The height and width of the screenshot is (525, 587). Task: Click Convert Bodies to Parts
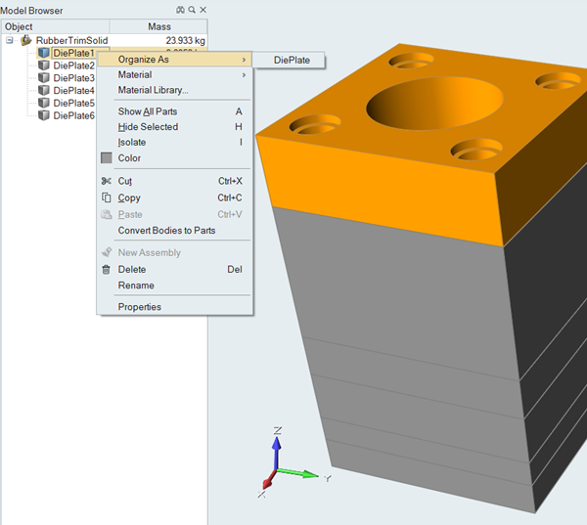(166, 231)
